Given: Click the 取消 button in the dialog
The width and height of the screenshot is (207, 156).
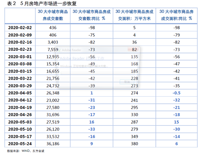Looking at the screenshot, I should click(127, 82).
